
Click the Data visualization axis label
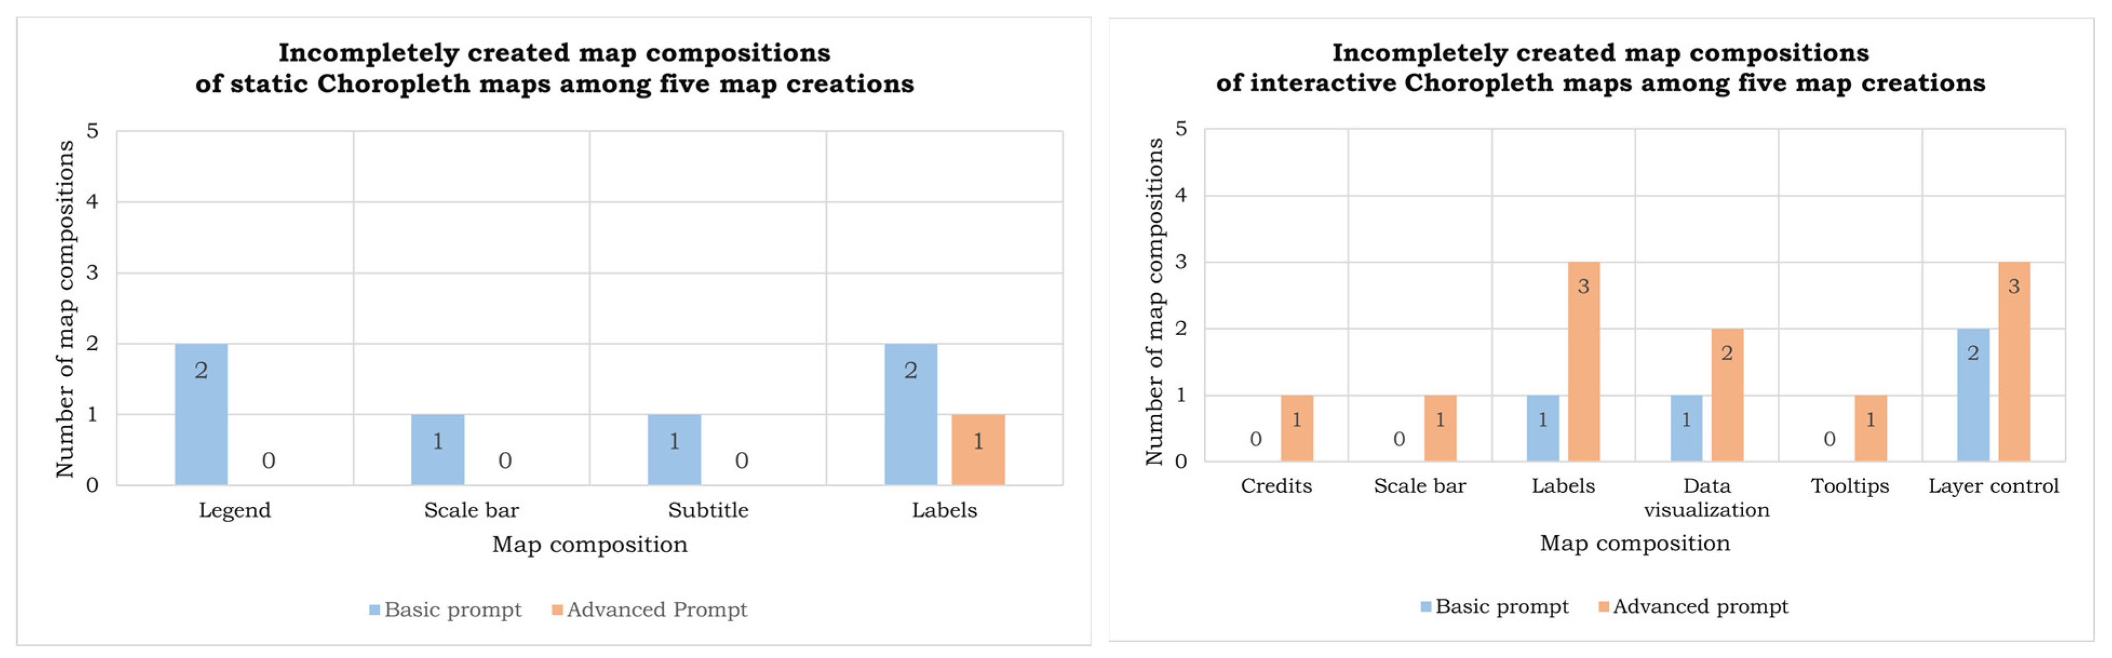[1706, 497]
